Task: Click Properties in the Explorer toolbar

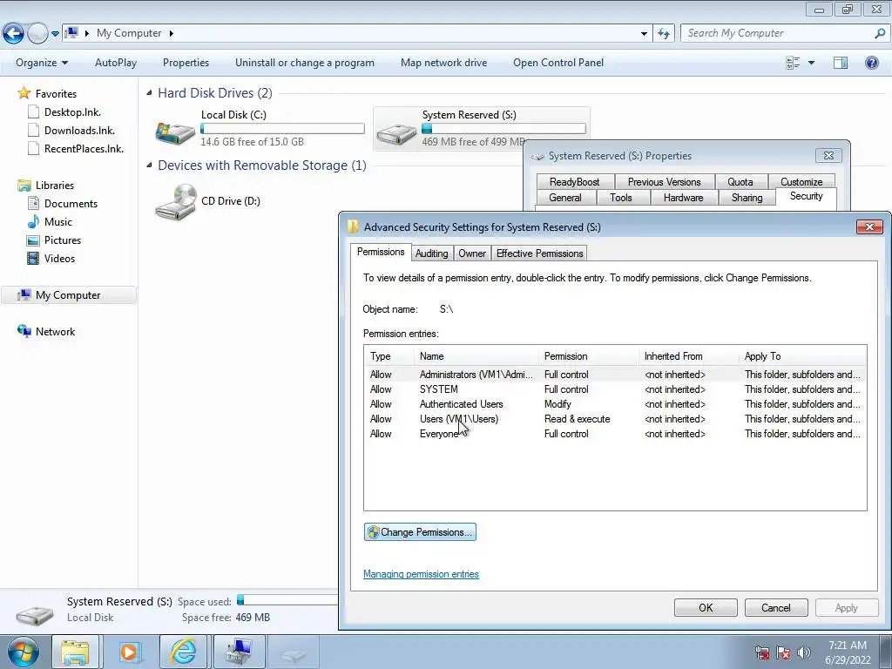Action: coord(186,63)
